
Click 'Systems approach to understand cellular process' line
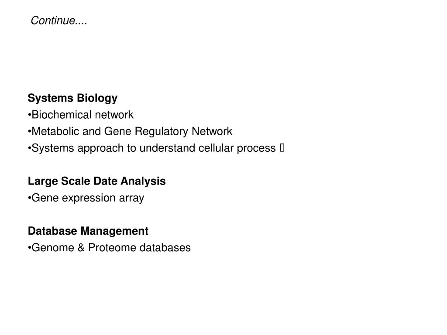[152, 148]
